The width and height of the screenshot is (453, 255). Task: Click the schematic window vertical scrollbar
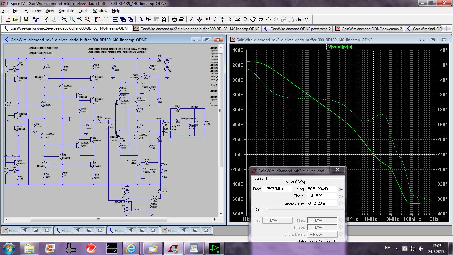pyautogui.click(x=221, y=131)
